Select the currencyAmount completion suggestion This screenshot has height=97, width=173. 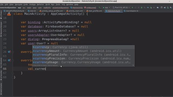tap(83, 51)
